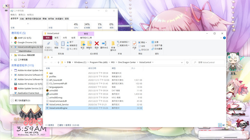Image resolution: width=250 pixels, height=140 pixels.
Task: Click Task Manager horizontal scrollbar left arrow
Action: point(11,95)
